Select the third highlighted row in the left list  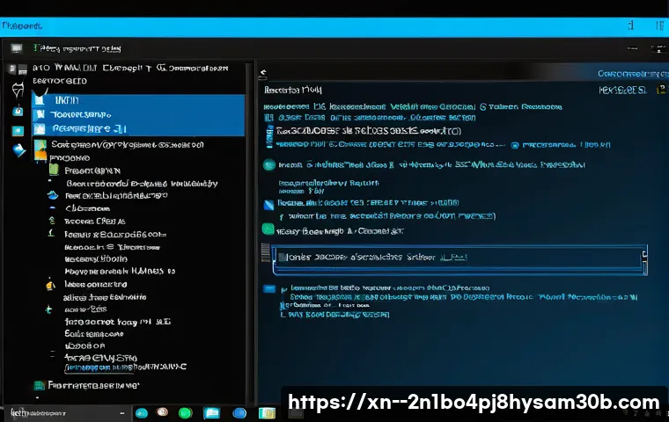pyautogui.click(x=138, y=128)
